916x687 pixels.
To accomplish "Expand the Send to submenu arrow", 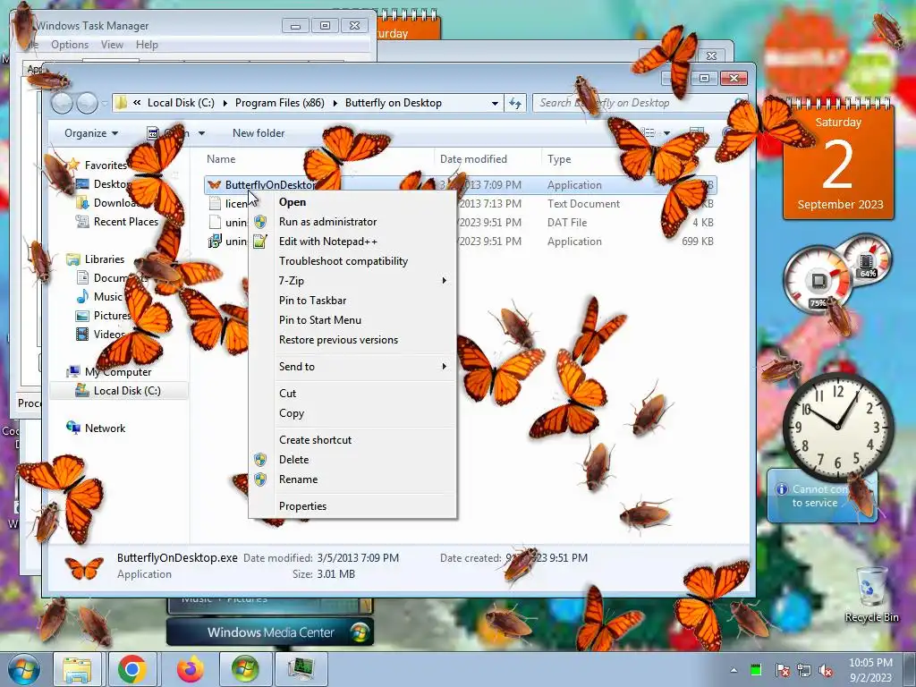I will tap(444, 366).
